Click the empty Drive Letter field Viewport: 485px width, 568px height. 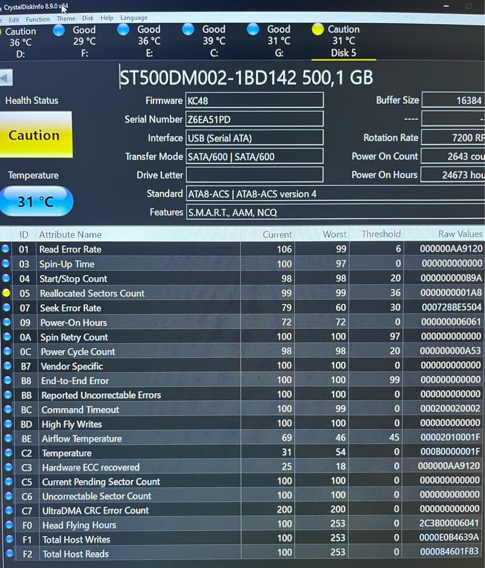point(254,175)
